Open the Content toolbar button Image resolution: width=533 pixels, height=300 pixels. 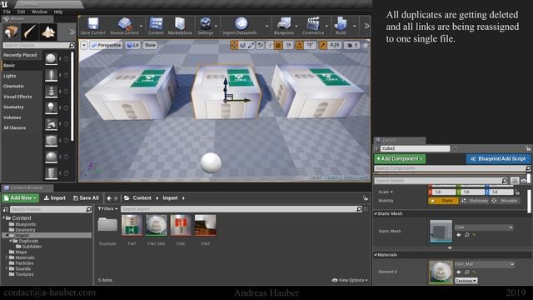(x=156, y=26)
